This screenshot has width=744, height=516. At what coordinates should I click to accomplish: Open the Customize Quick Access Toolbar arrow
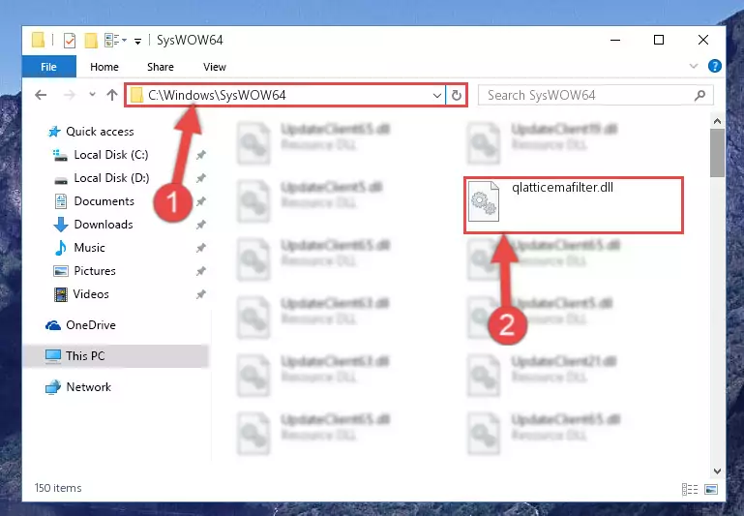click(137, 42)
